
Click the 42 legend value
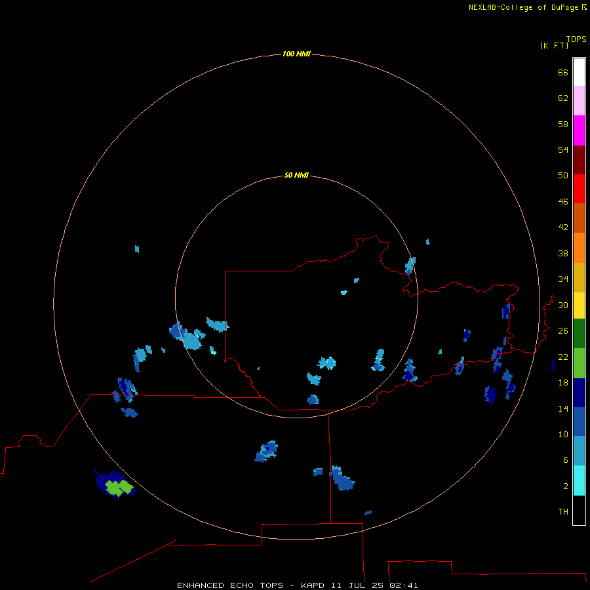563,227
